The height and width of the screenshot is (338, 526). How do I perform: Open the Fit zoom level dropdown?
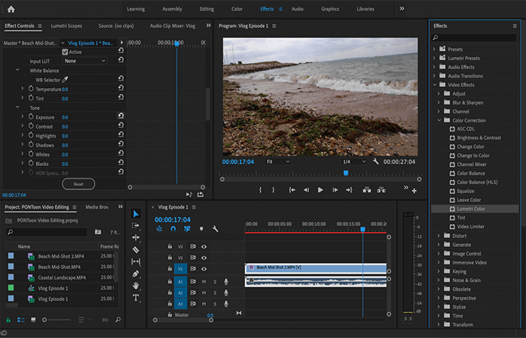277,161
